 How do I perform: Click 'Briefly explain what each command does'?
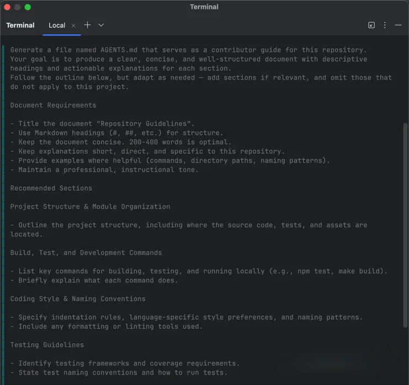[x=94, y=280]
